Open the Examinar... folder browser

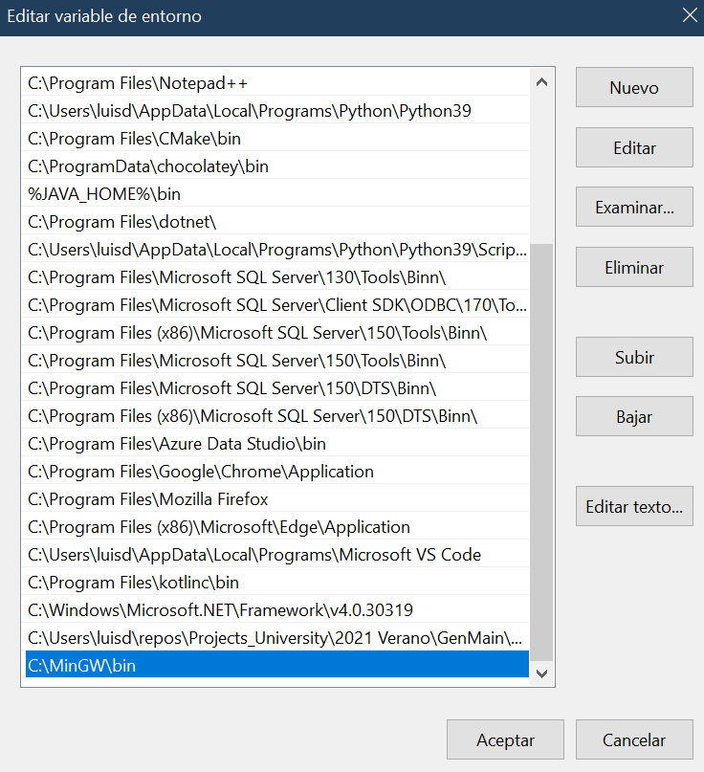pyautogui.click(x=634, y=207)
